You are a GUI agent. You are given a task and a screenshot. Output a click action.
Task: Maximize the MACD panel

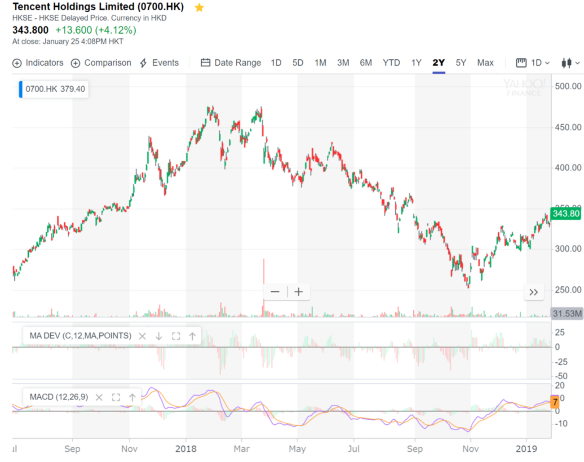coord(116,397)
